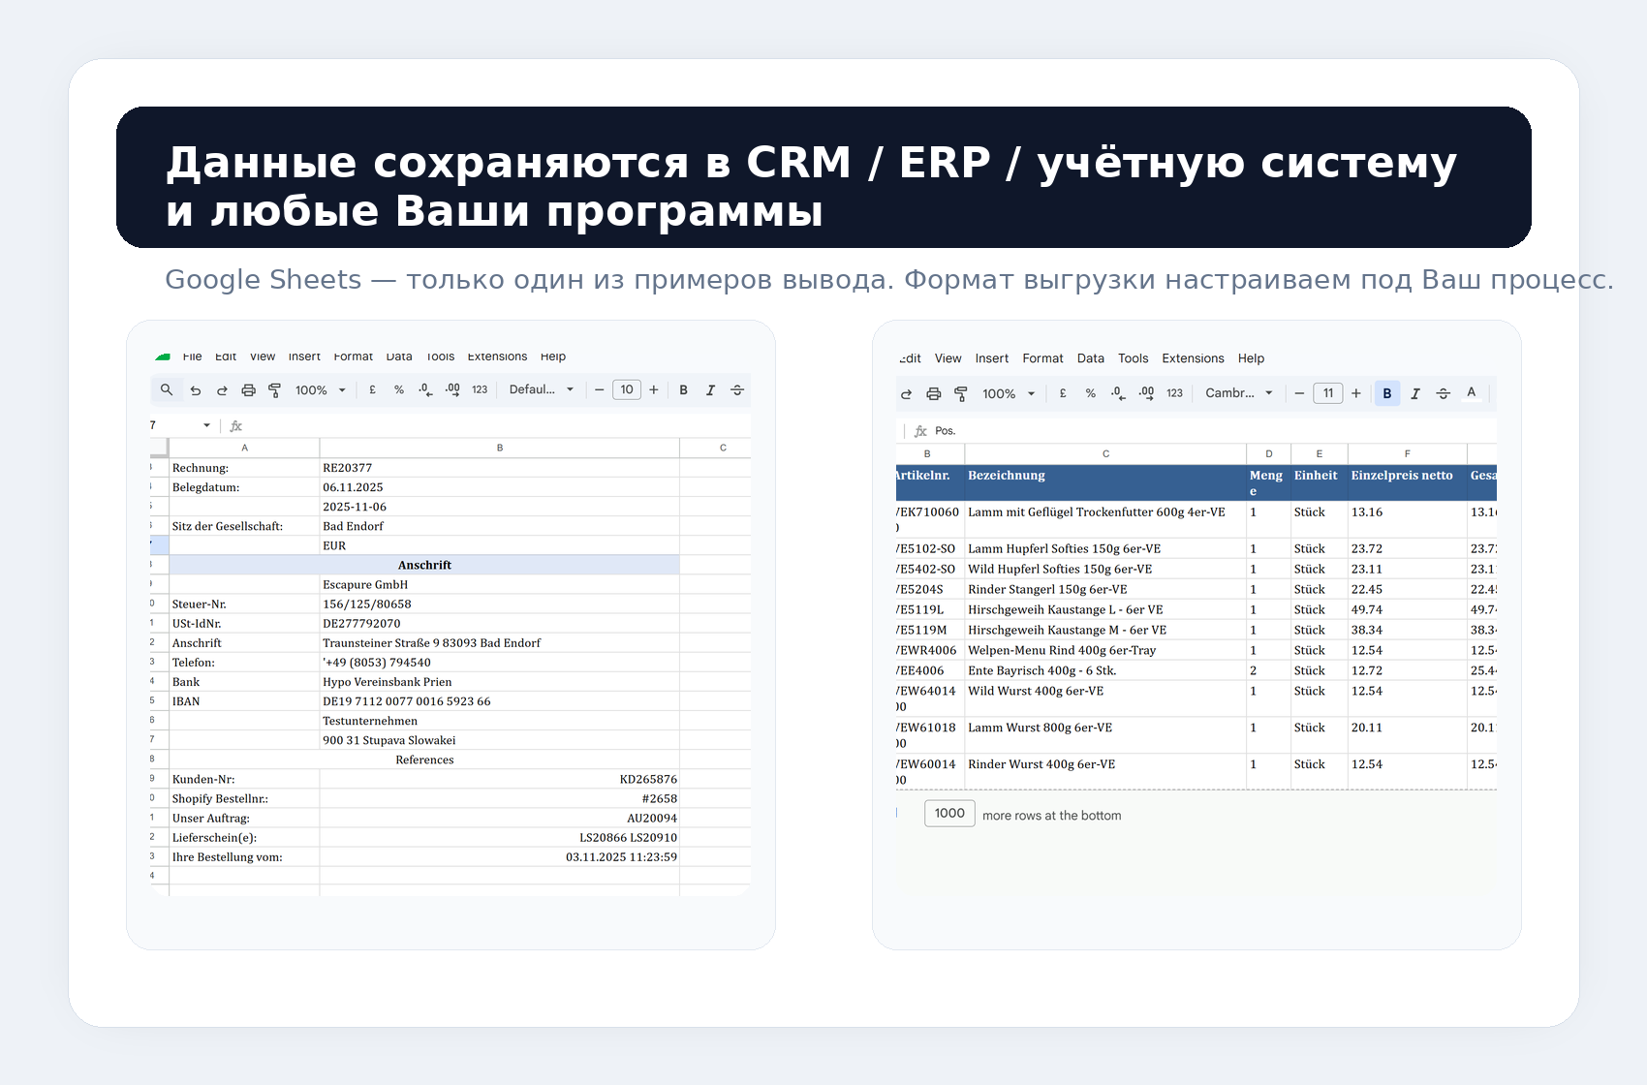This screenshot has width=1647, height=1085.
Task: Apply currency format with the £ icon
Action: tap(372, 389)
